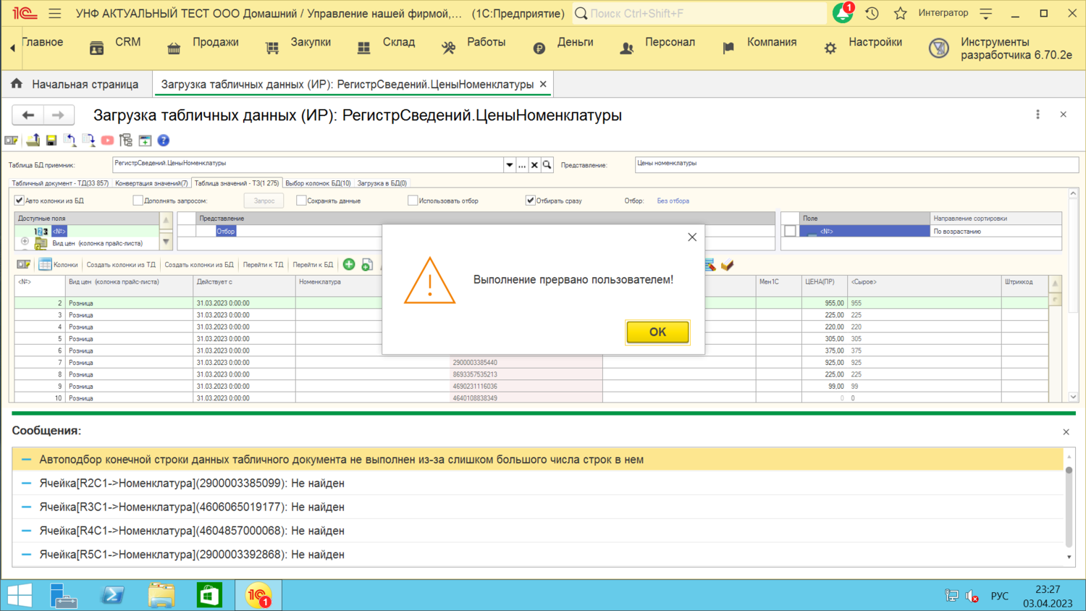Open the 'Продажи' section menu

point(215,42)
